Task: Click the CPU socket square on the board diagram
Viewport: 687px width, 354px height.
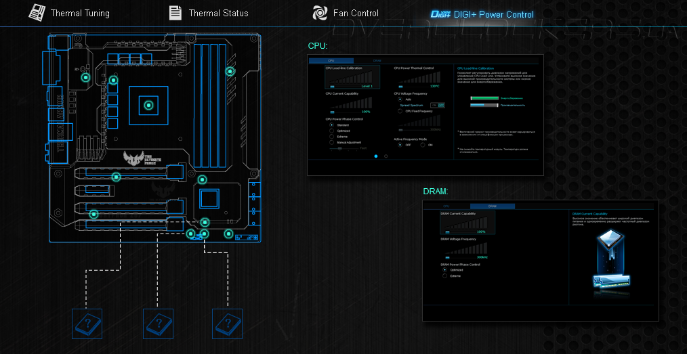Action: (148, 106)
